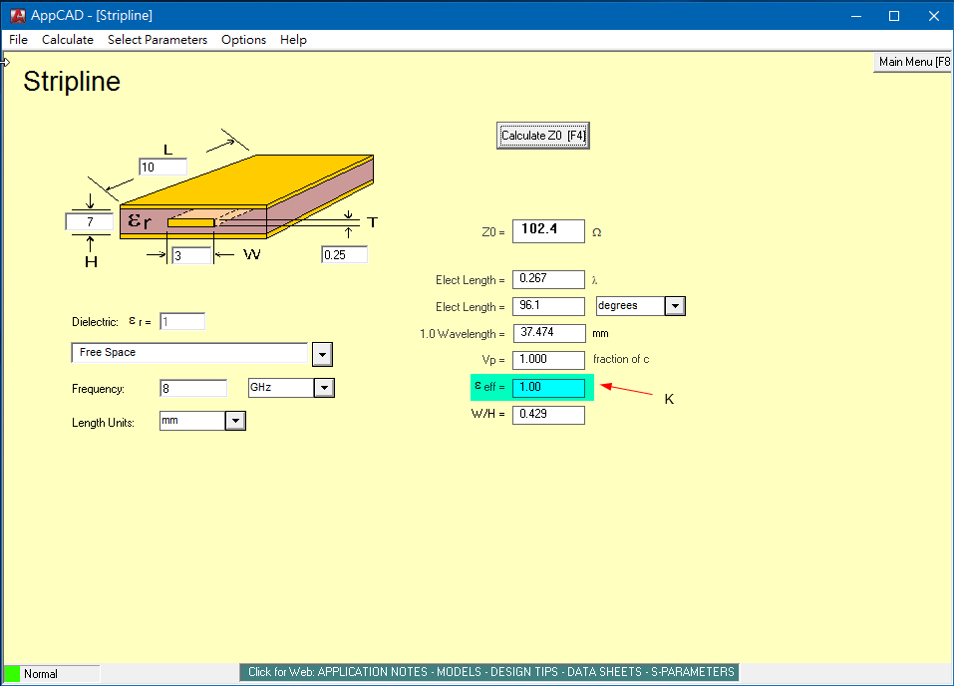This screenshot has height=686, width=954.
Task: Open the Options menu
Action: (244, 40)
